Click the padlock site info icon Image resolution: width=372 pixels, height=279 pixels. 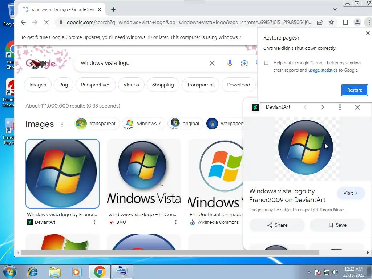click(x=61, y=22)
